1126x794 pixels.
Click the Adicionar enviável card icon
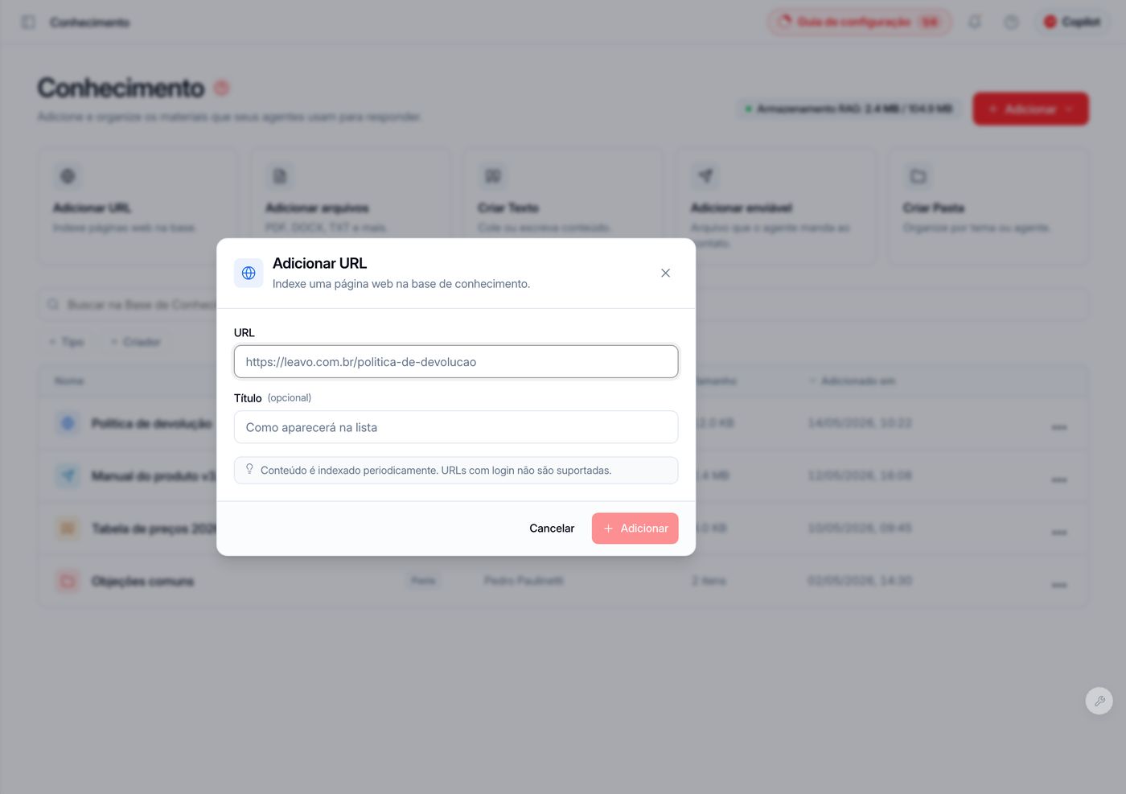click(x=705, y=176)
